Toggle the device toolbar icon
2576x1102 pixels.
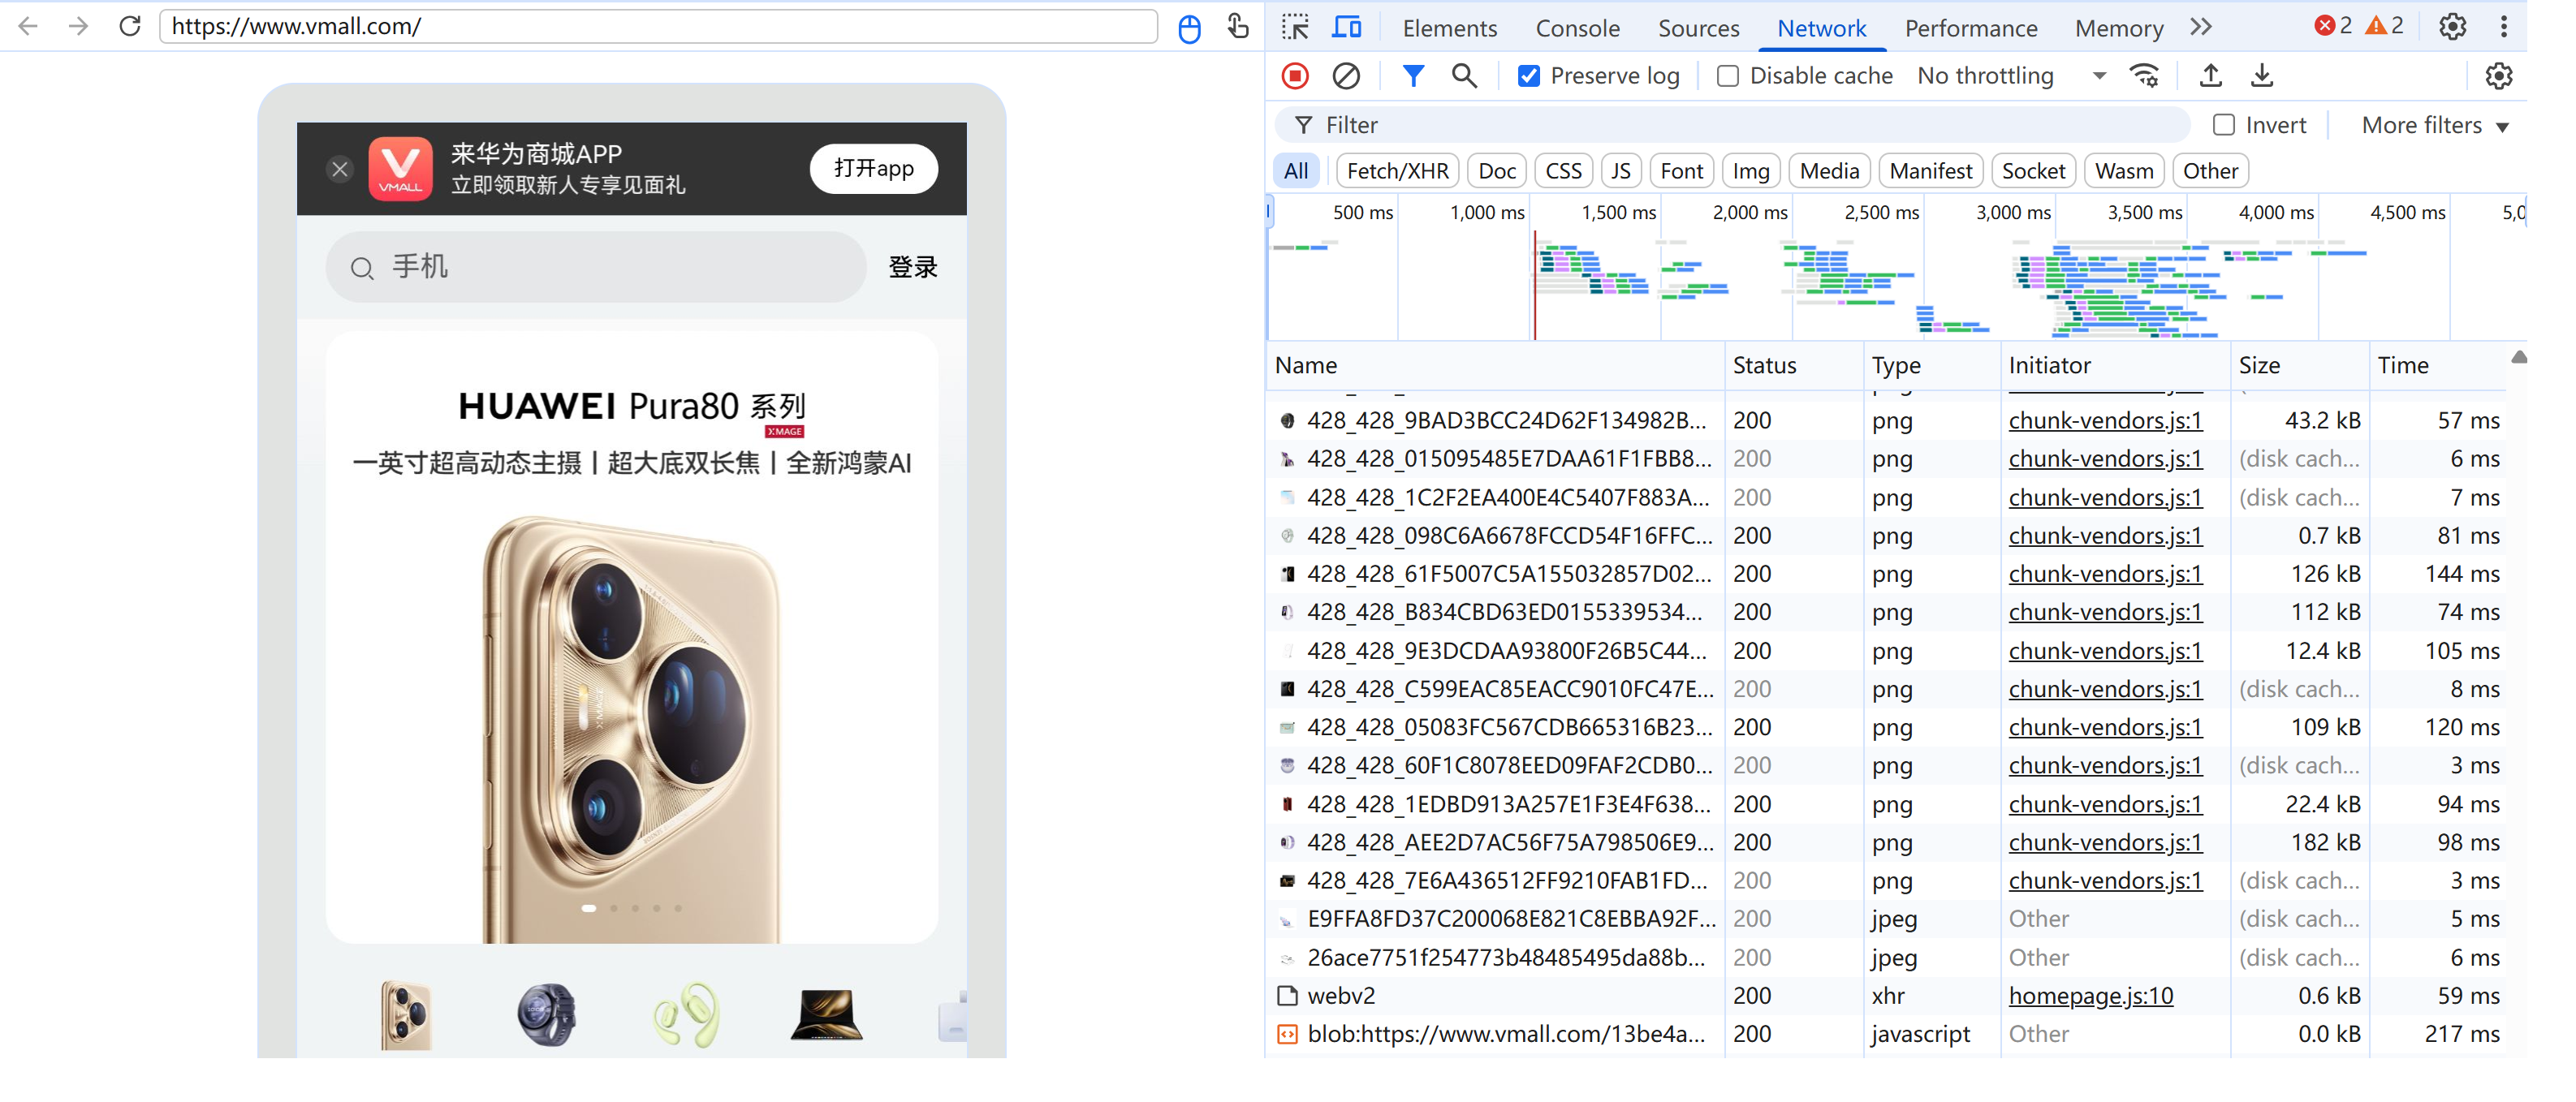pyautogui.click(x=1347, y=27)
